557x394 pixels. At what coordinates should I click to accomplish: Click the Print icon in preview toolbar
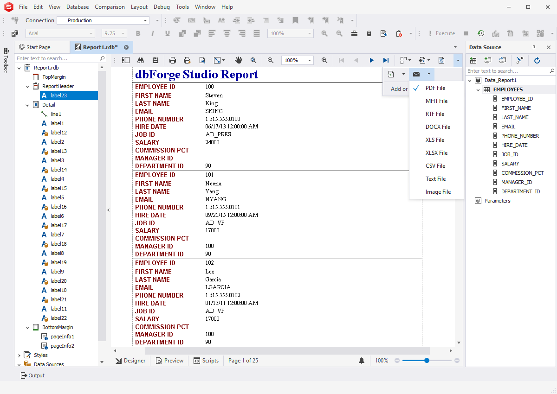(173, 60)
